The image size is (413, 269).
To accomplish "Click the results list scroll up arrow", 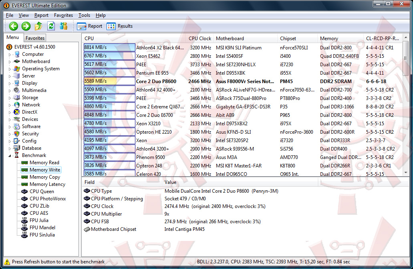I will 406,38.
